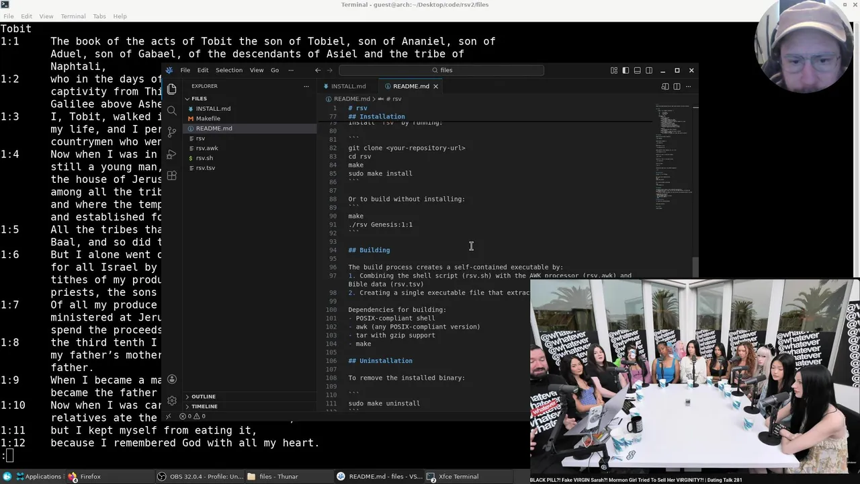The image size is (860, 484).
Task: Click the VS Code logo icon in title bar
Action: pos(169,70)
